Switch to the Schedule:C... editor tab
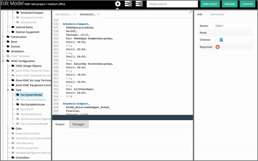Viewport: 258px width, 161px height. tap(88, 15)
